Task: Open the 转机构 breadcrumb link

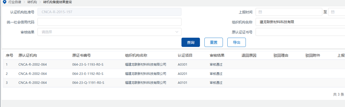Action: pyautogui.click(x=32, y=2)
